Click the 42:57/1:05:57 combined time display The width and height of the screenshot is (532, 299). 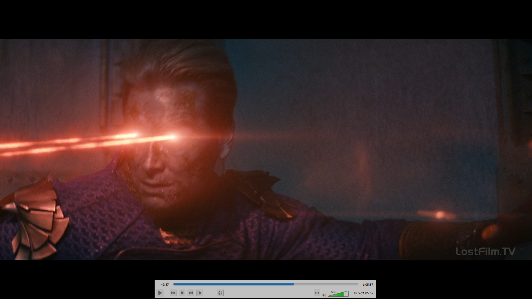(x=363, y=293)
